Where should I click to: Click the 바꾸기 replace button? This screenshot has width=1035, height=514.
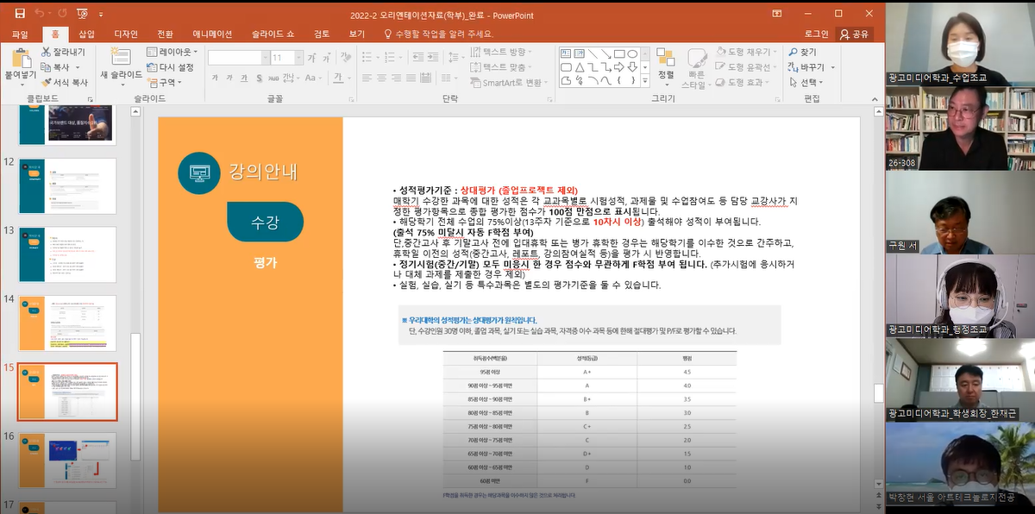[x=811, y=67]
